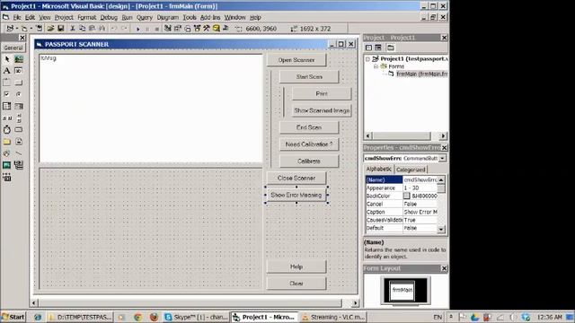Select the TextBox control tool
575x323 pixels.
19,71
